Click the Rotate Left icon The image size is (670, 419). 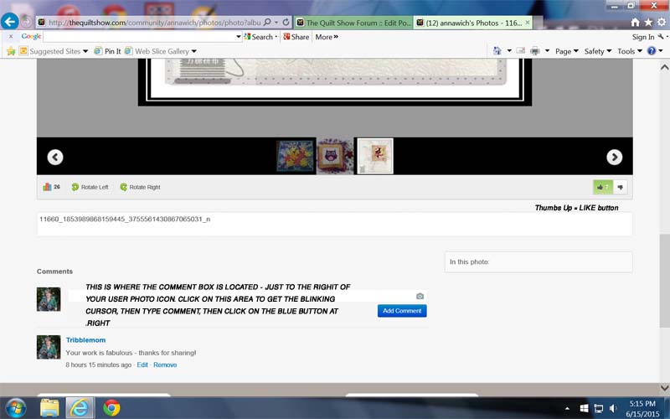click(75, 187)
